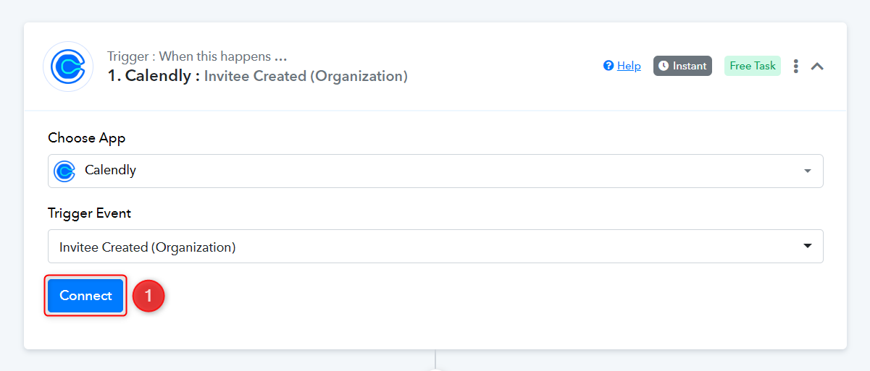Select the Calendly app field

point(435,171)
